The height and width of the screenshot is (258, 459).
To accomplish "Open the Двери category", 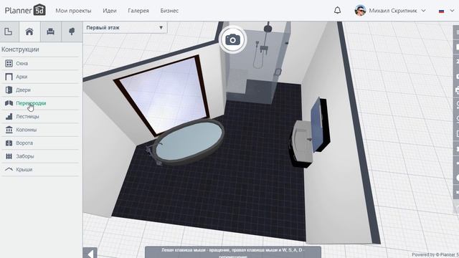I will pos(40,90).
